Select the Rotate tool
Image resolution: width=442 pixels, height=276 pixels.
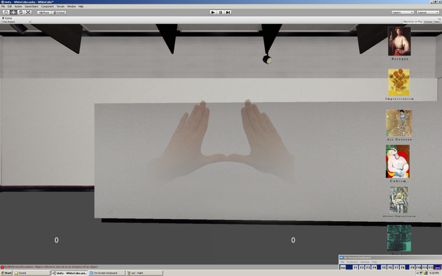(x=21, y=12)
